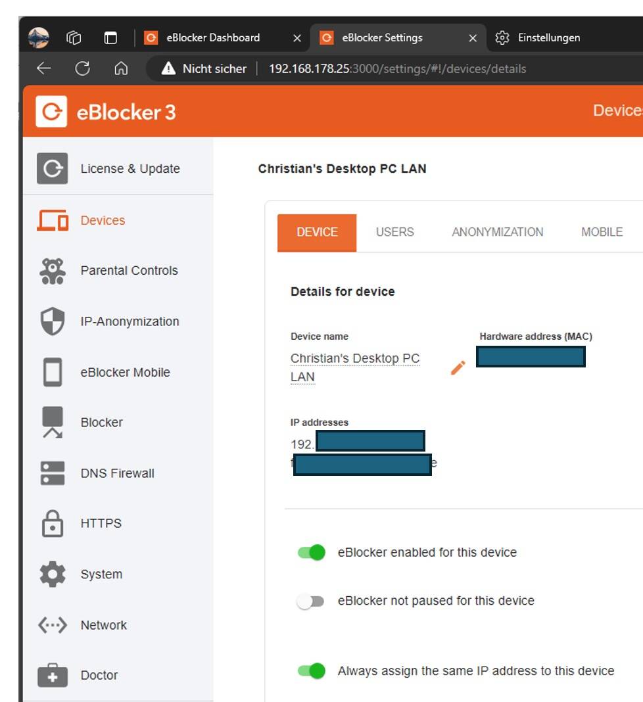Image resolution: width=643 pixels, height=702 pixels.
Task: Edit device name with pencil icon
Action: (x=458, y=367)
